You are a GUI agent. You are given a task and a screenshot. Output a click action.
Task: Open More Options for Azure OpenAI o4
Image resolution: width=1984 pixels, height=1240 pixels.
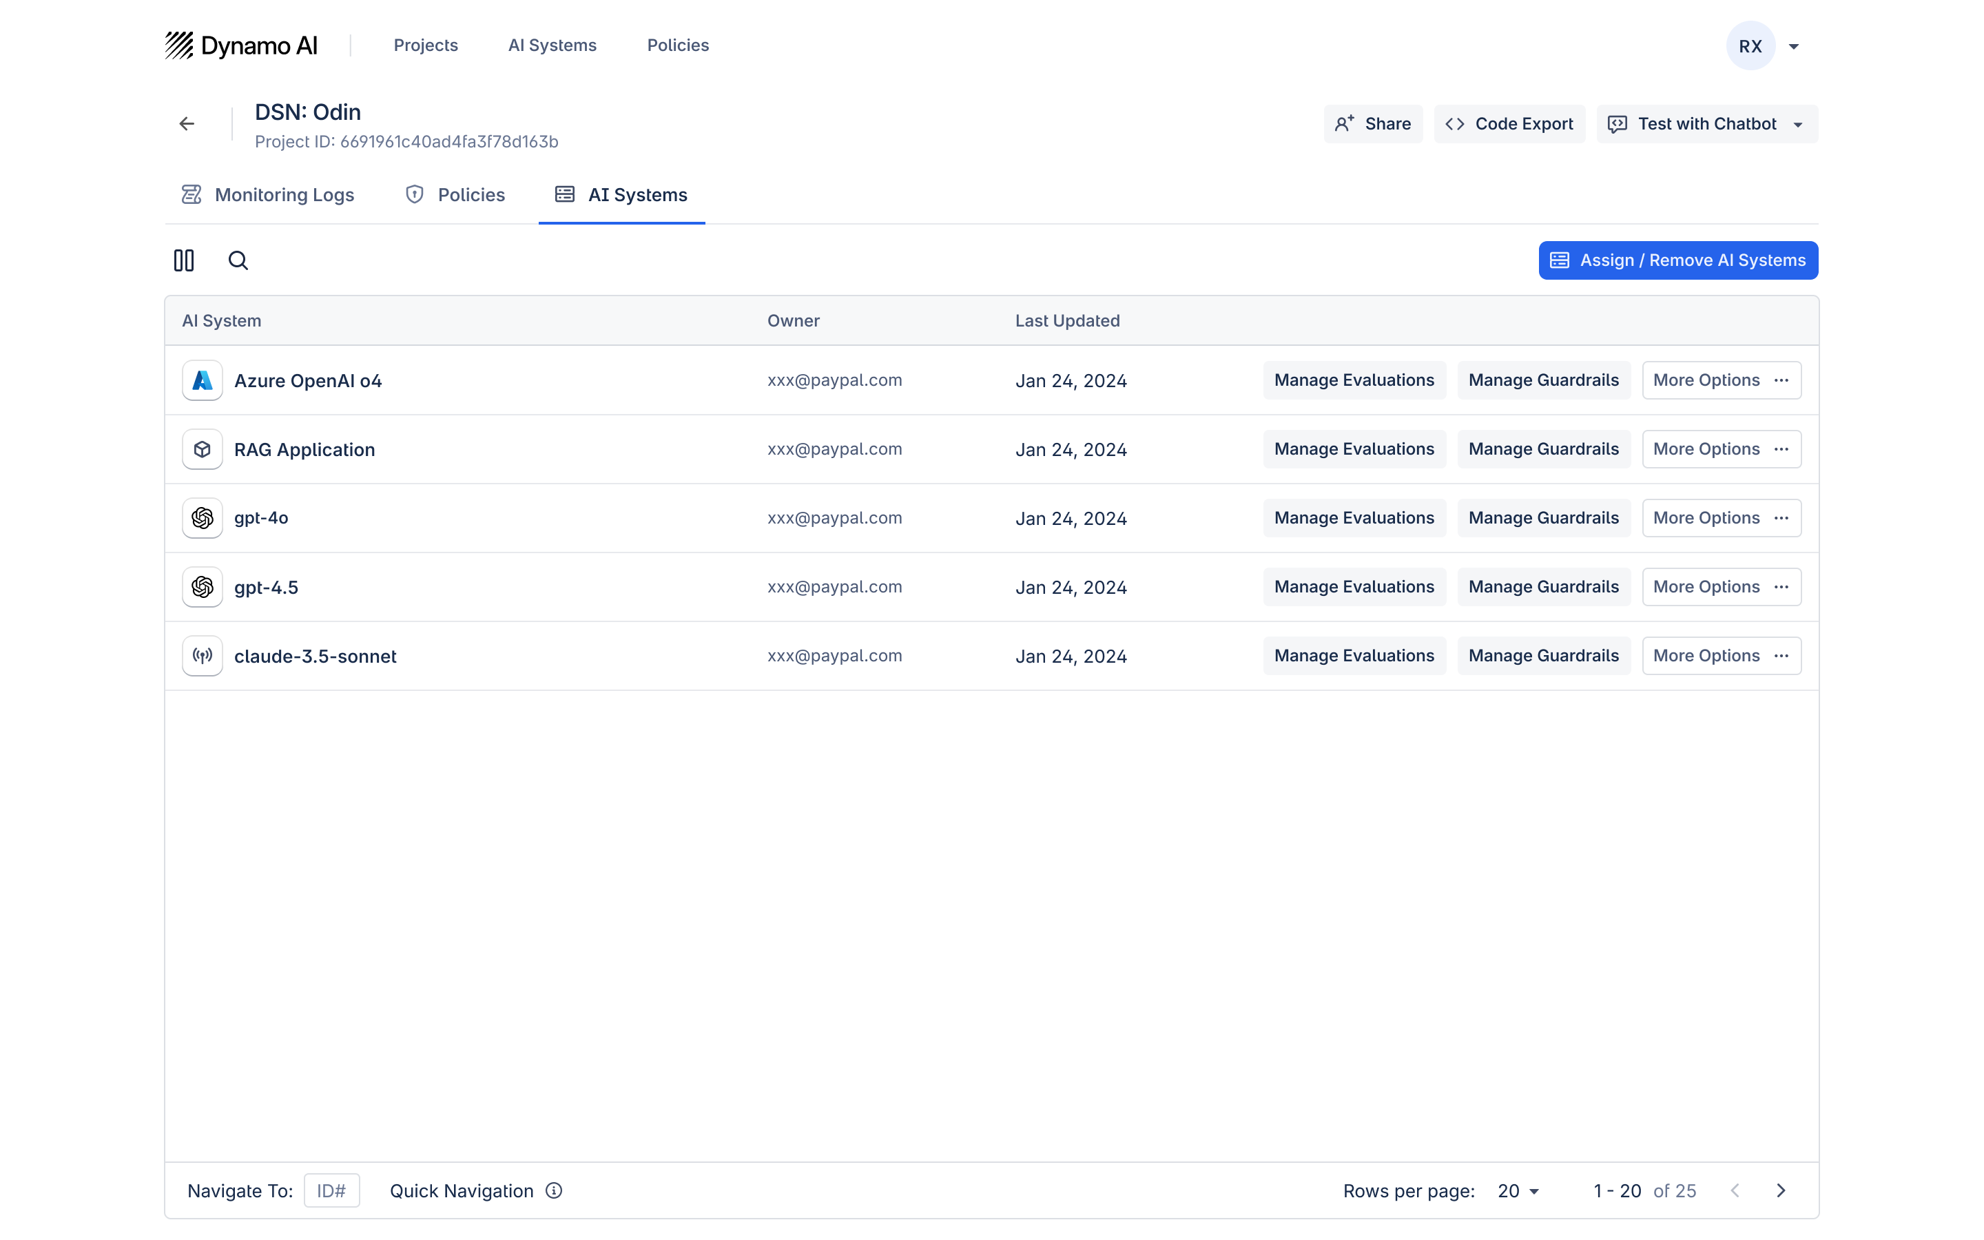click(x=1721, y=380)
